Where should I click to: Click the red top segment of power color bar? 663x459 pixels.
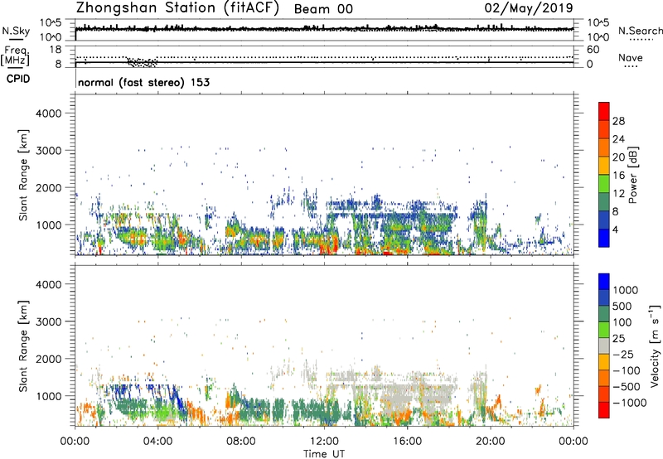coord(604,111)
